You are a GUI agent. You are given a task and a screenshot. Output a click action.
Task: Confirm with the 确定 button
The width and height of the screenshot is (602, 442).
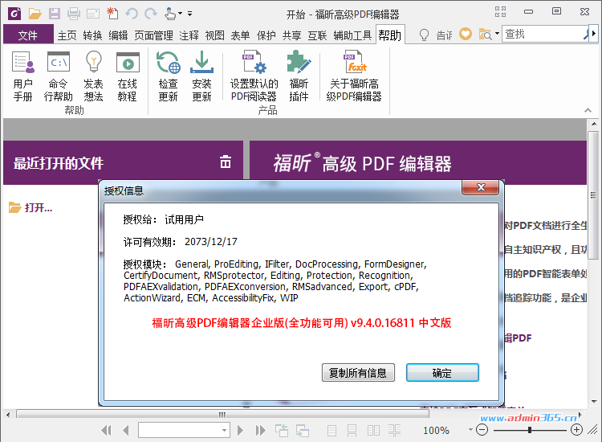pyautogui.click(x=442, y=372)
